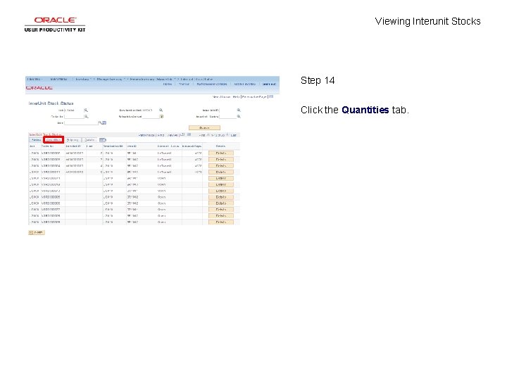Open the Favorites breadcrumb menu
Viewport: 507px width, 380px height.
(x=35, y=79)
